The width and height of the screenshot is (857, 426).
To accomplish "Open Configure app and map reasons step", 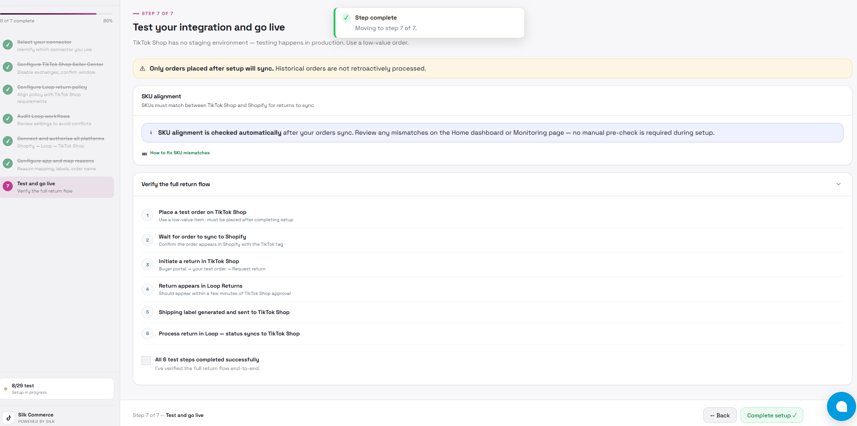I will 57,164.
